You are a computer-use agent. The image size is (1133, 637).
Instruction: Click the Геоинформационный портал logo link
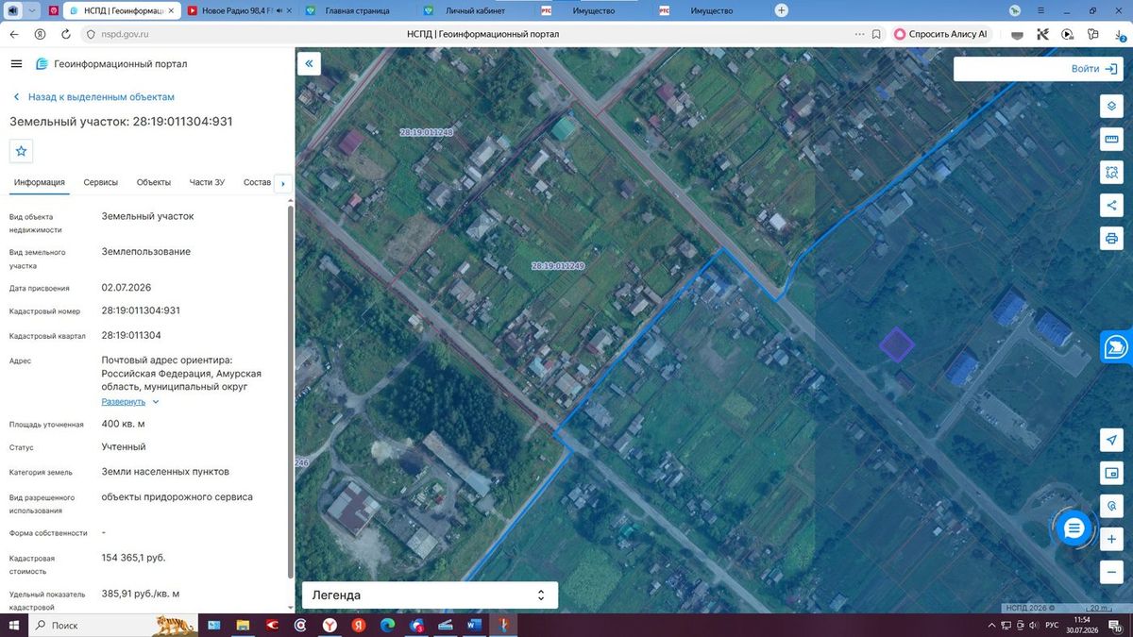pos(111,64)
